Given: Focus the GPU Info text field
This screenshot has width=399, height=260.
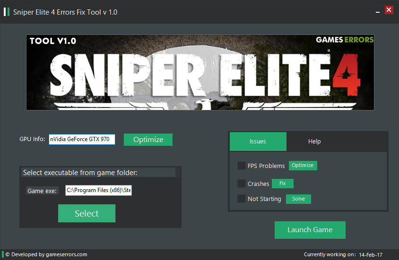Looking at the screenshot, I should pyautogui.click(x=82, y=139).
